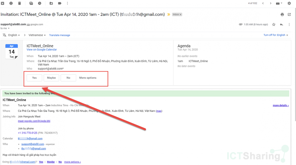
Task: Dismiss the translation bar with its x
Action: pyautogui.click(x=287, y=35)
